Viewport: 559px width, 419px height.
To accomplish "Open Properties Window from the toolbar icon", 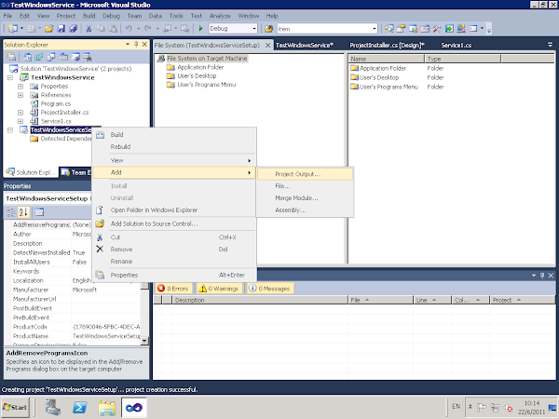I will coord(401,29).
